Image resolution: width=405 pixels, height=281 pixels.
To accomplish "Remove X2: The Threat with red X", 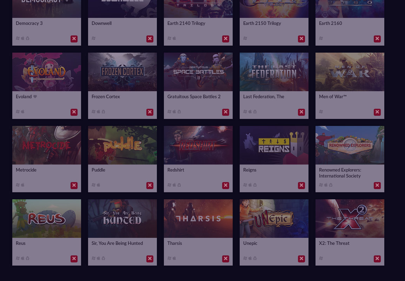I will point(377,259).
